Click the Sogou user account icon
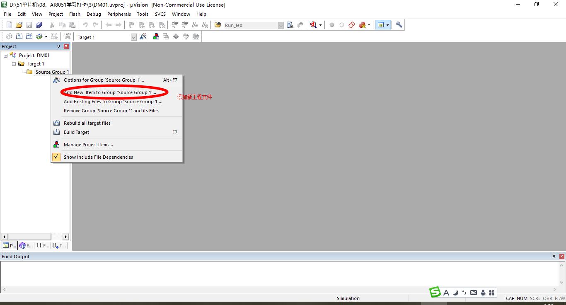The width and height of the screenshot is (566, 305). (x=483, y=293)
